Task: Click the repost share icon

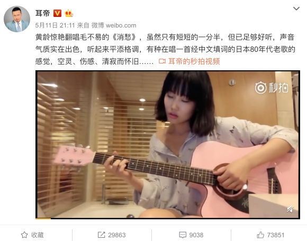Action: (x=102, y=235)
